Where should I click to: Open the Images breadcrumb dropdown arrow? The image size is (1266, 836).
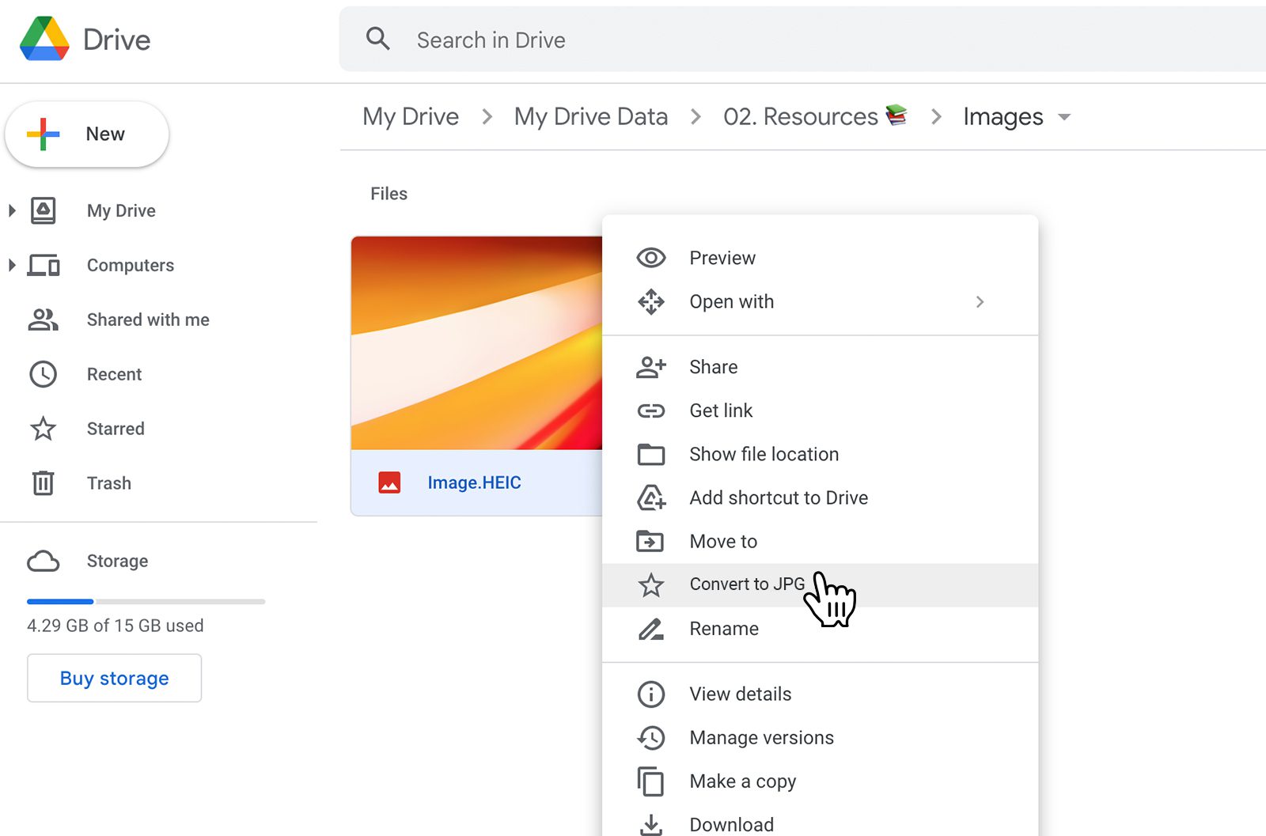(x=1064, y=117)
